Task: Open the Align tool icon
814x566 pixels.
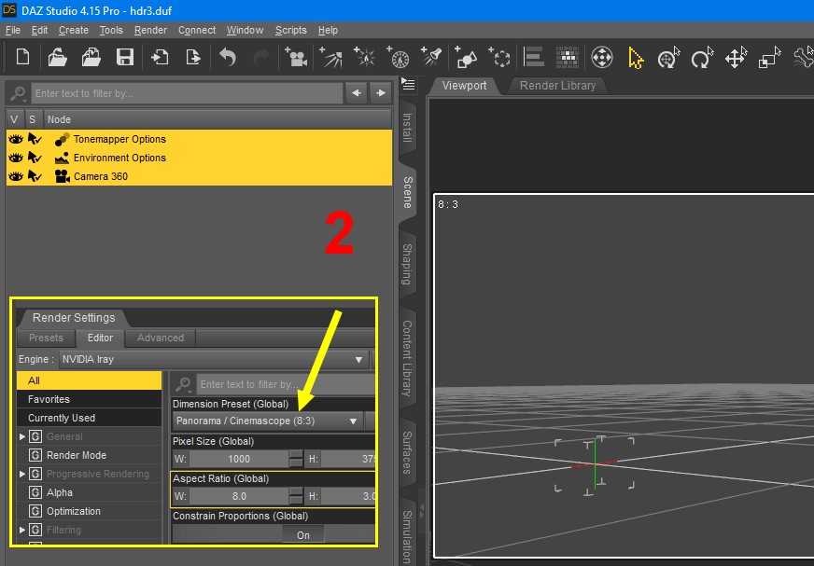Action: (x=534, y=57)
